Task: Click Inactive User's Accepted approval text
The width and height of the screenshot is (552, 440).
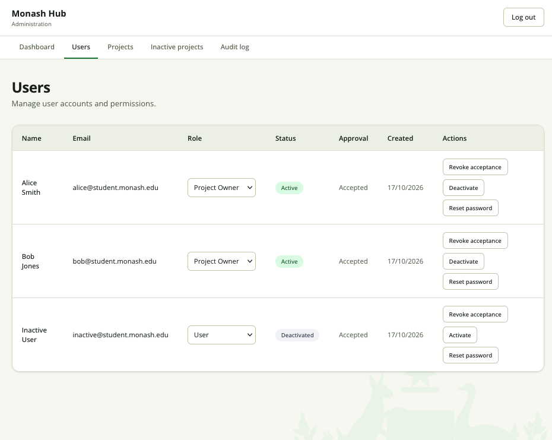Action: pyautogui.click(x=353, y=335)
